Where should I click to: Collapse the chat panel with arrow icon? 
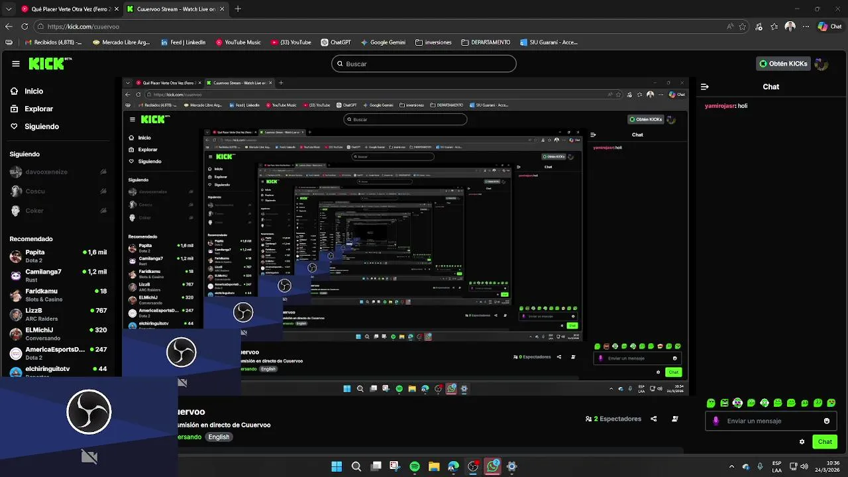(705, 87)
